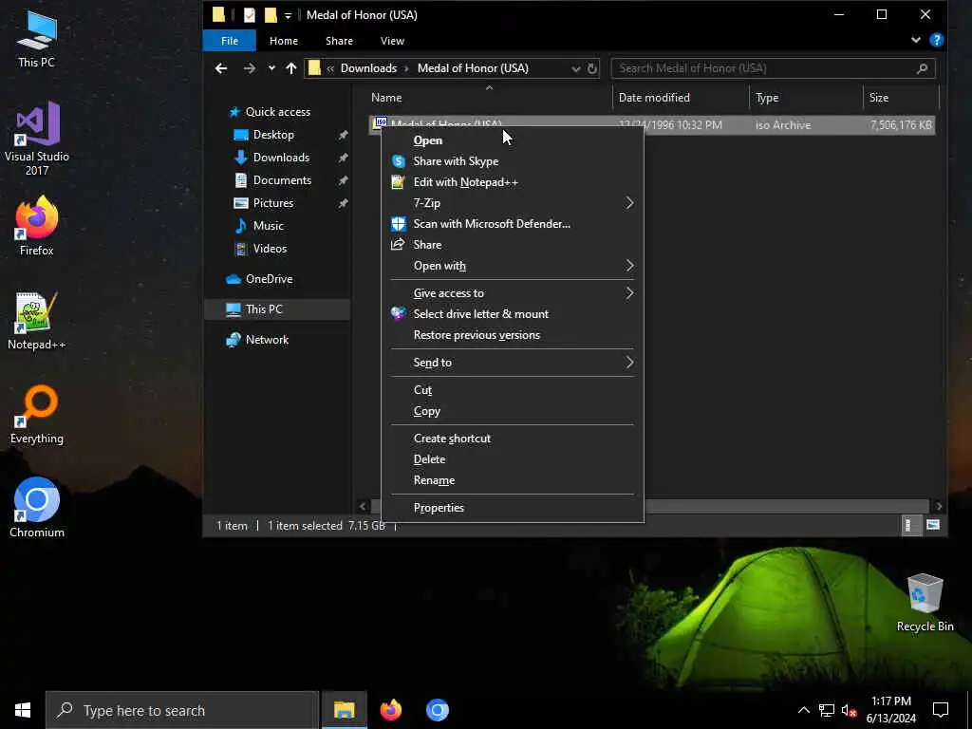Image resolution: width=972 pixels, height=729 pixels.
Task: Open the notification center icon
Action: (941, 710)
